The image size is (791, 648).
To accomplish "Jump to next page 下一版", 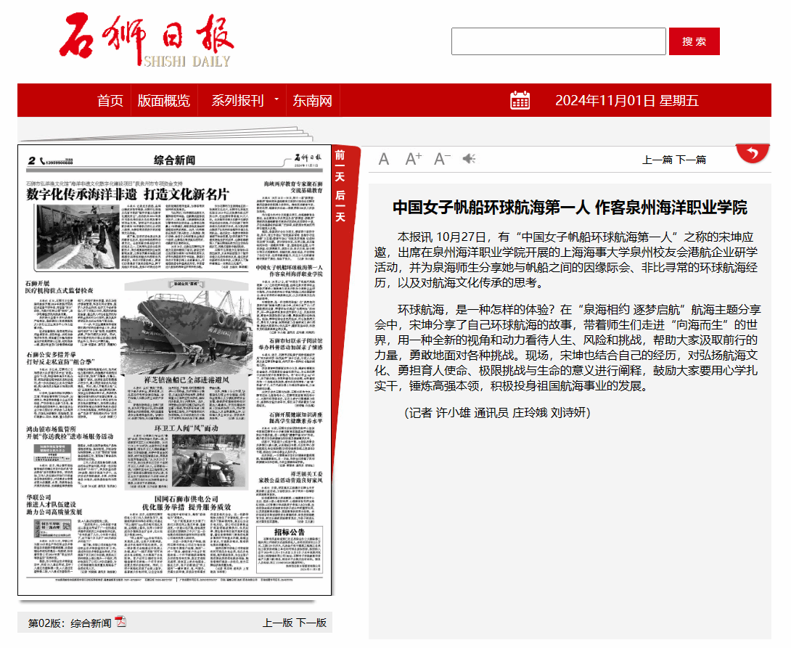I will 311,623.
